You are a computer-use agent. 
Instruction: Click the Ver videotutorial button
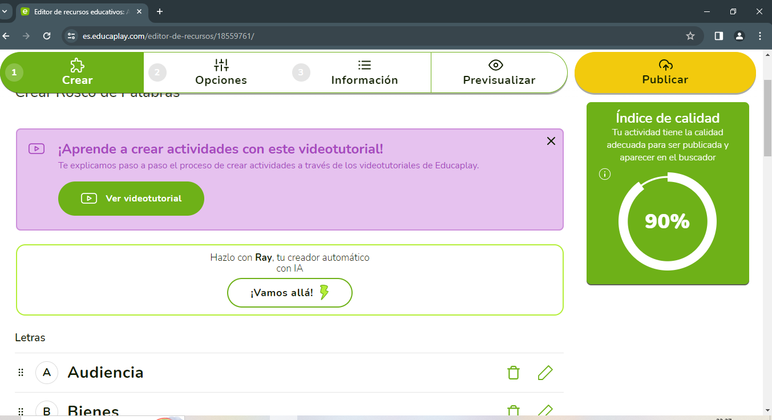131,199
